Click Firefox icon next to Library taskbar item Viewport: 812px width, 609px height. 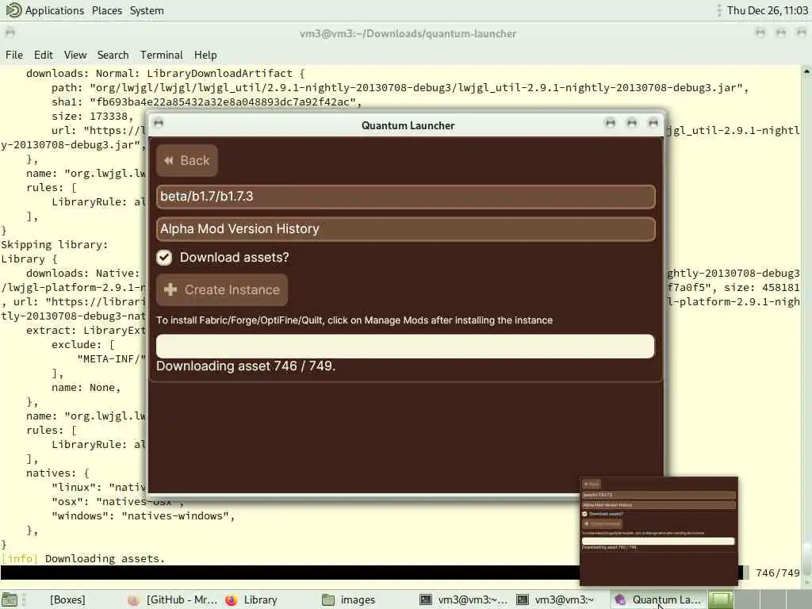click(x=231, y=599)
